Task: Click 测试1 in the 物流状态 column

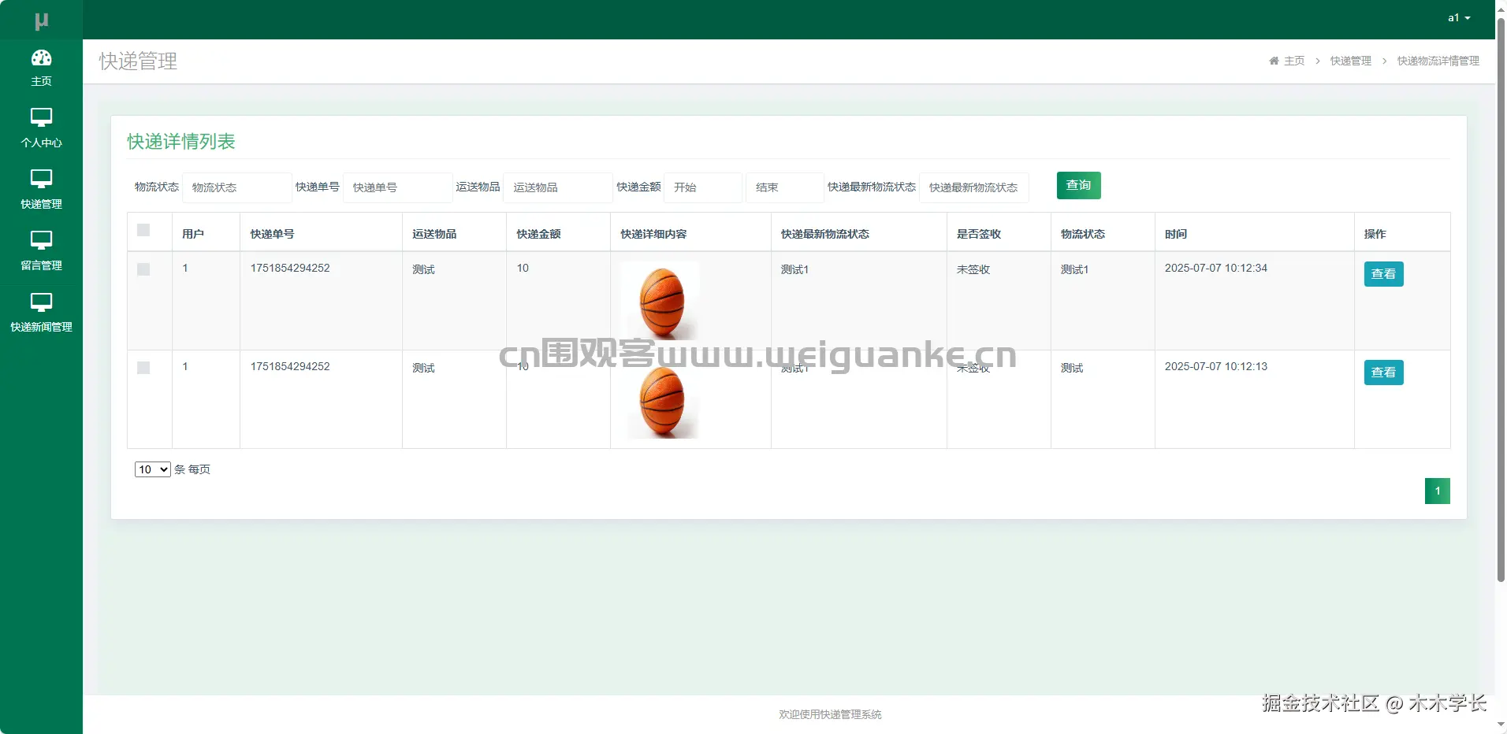Action: [1075, 269]
